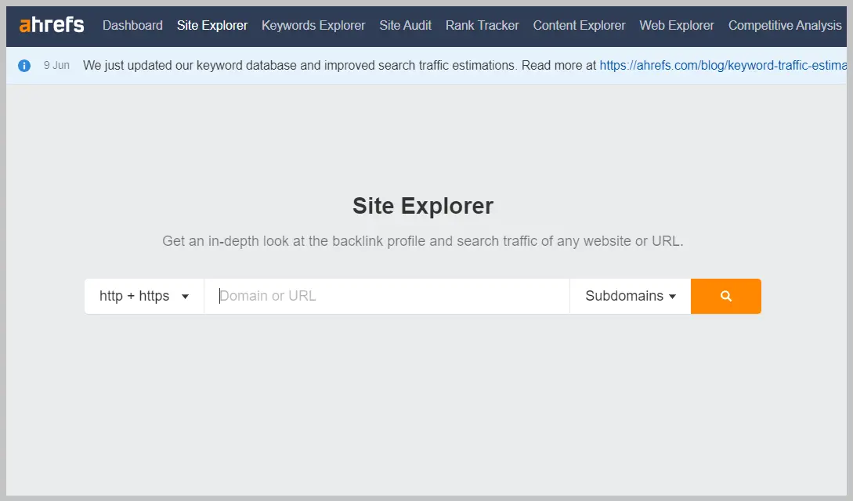Viewport: 853px width, 501px height.
Task: Open the Subdomains mode dropdown
Action: pyautogui.click(x=631, y=296)
